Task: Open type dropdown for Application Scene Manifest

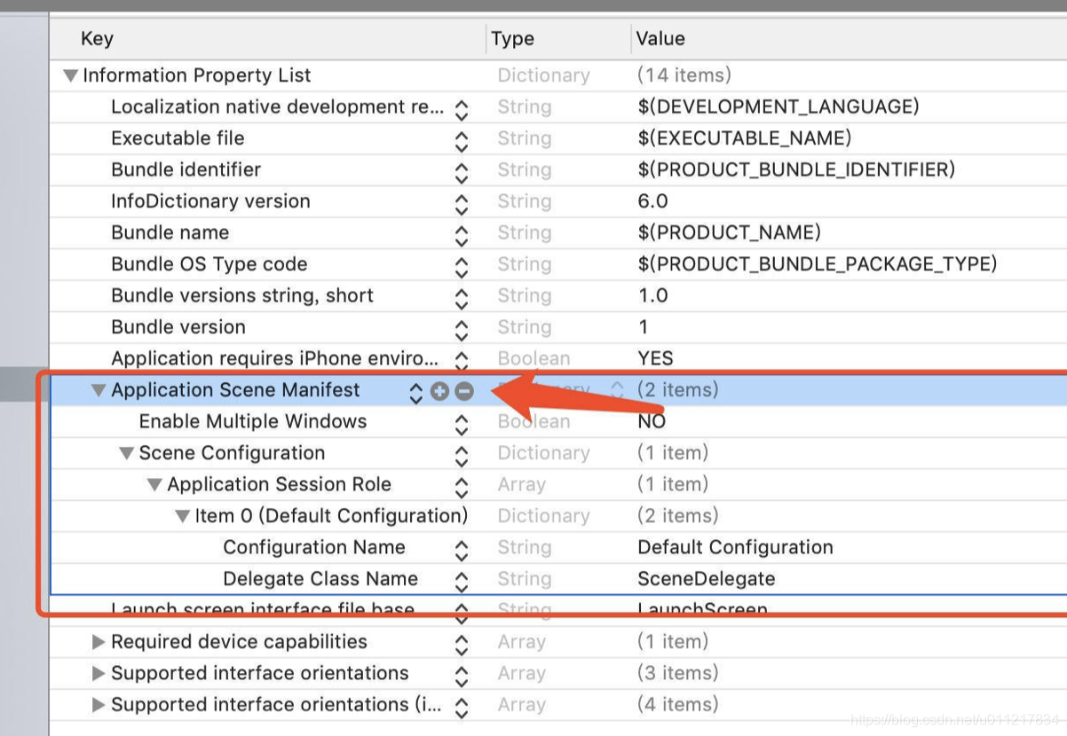Action: [x=618, y=391]
